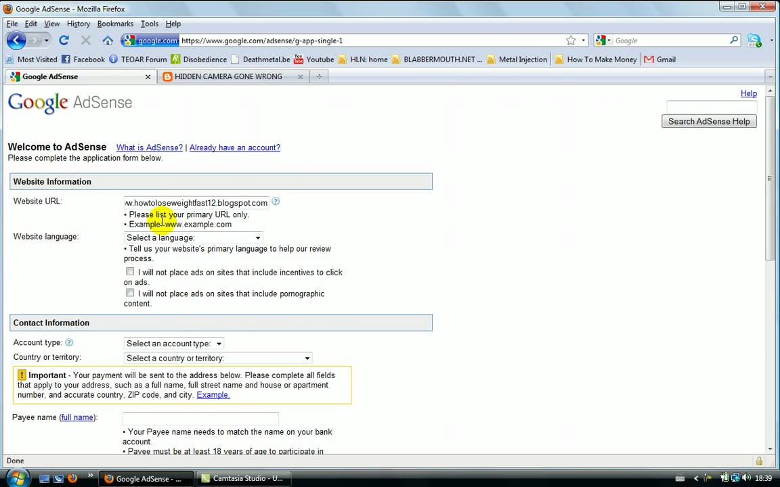This screenshot has height=487, width=780.
Task: Click the Google AdSense taskbar button
Action: point(146,479)
